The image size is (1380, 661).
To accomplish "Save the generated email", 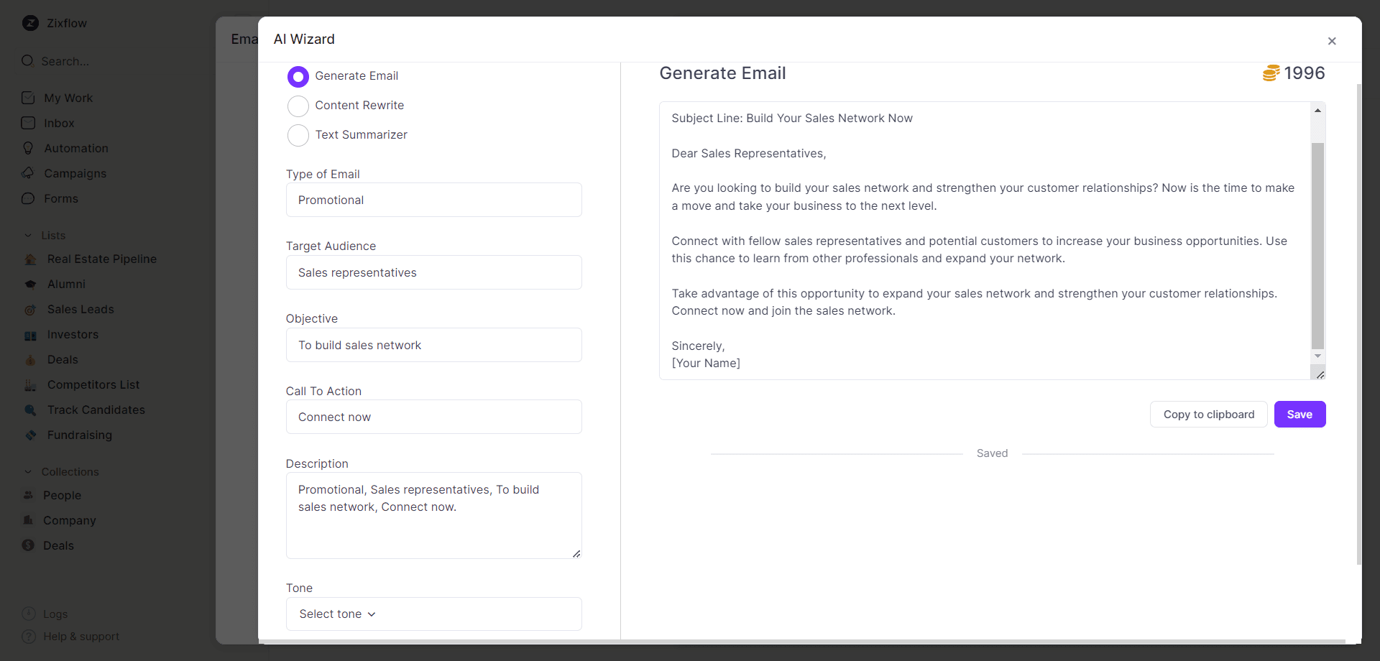I will [x=1299, y=414].
